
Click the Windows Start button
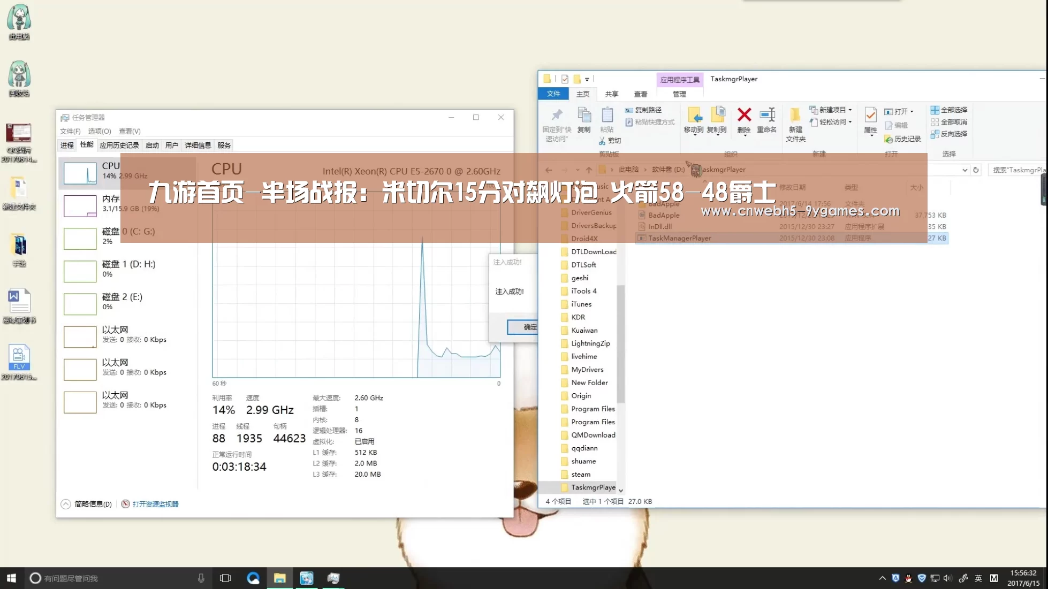[11, 578]
